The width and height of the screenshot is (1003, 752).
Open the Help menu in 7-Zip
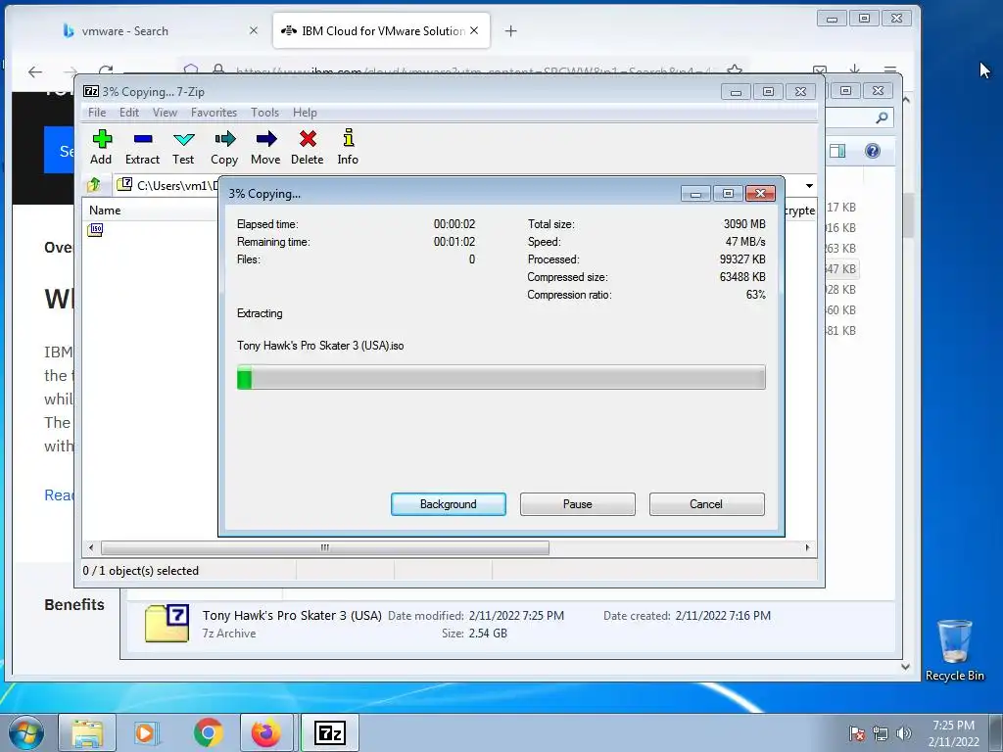coord(305,113)
